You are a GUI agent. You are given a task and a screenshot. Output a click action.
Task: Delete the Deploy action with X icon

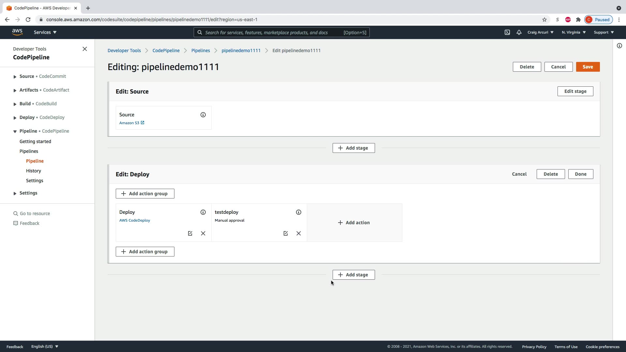tap(203, 233)
